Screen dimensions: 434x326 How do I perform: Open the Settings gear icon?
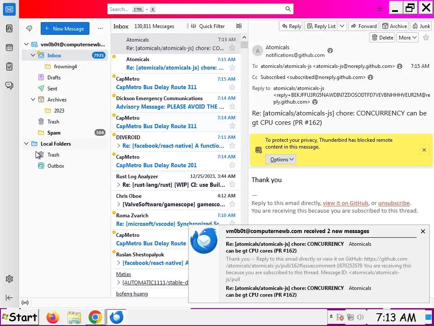[9, 279]
